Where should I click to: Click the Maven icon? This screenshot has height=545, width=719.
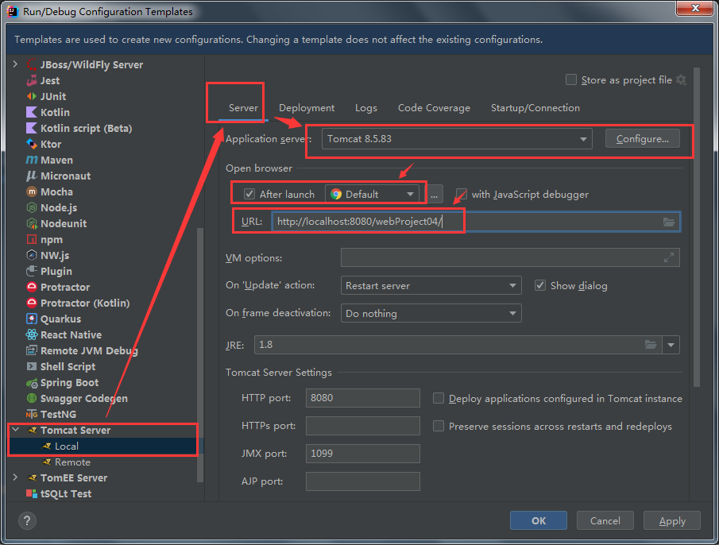point(32,160)
